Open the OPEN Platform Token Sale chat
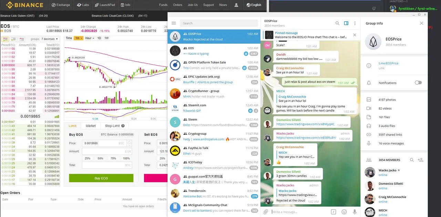The image size is (441, 217). 214,65
